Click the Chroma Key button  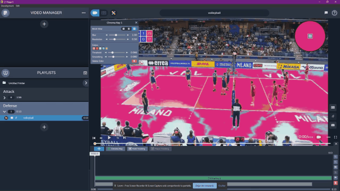(115, 149)
